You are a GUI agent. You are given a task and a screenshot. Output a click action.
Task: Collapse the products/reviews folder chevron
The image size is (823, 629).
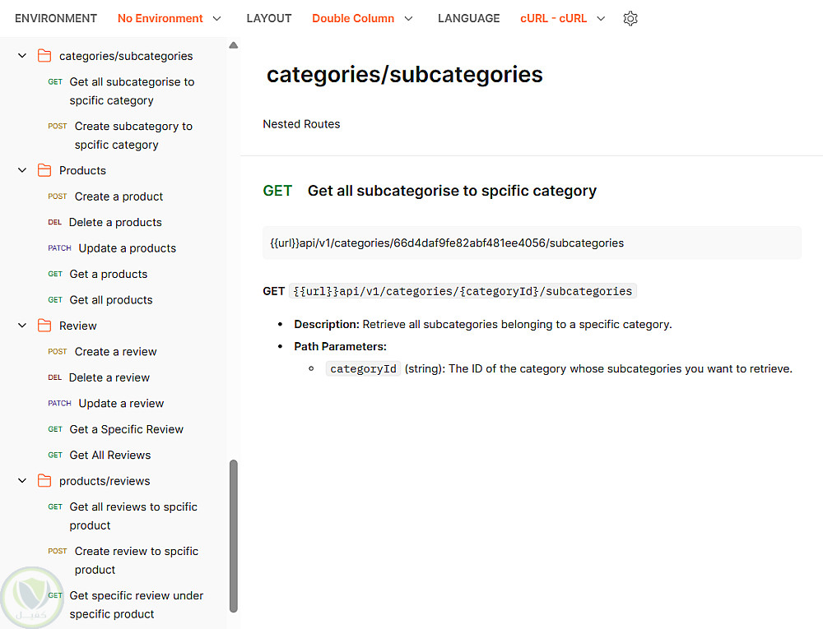(x=22, y=481)
